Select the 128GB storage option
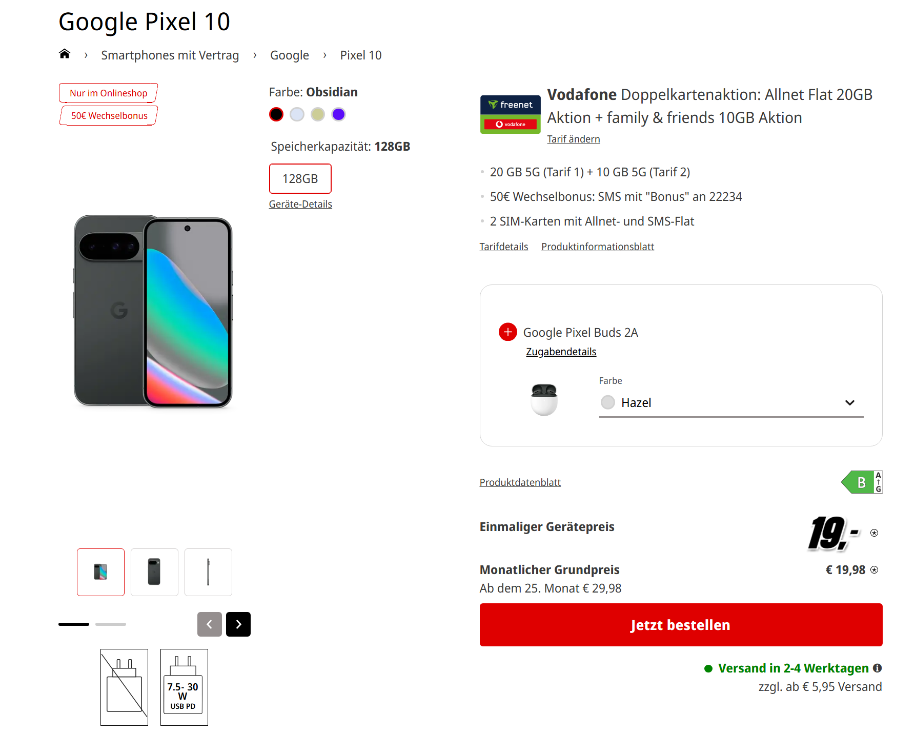Viewport: 915px width, 734px height. tap(300, 179)
